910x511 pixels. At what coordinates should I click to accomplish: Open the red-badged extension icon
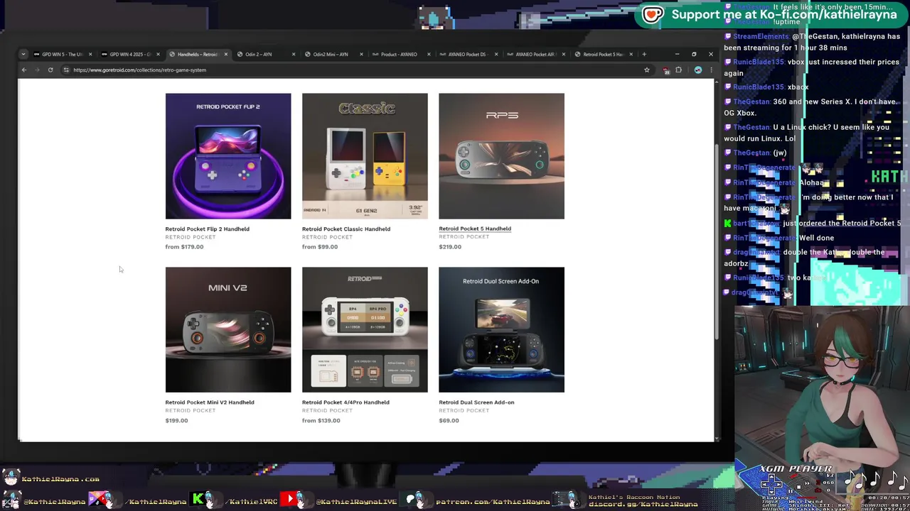click(x=666, y=70)
